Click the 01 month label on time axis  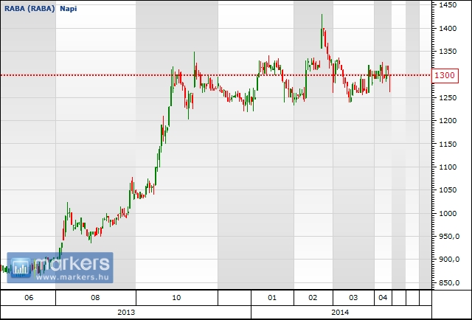[x=272, y=298]
